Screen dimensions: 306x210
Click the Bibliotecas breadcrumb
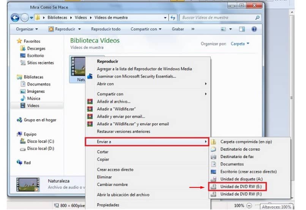(57, 17)
